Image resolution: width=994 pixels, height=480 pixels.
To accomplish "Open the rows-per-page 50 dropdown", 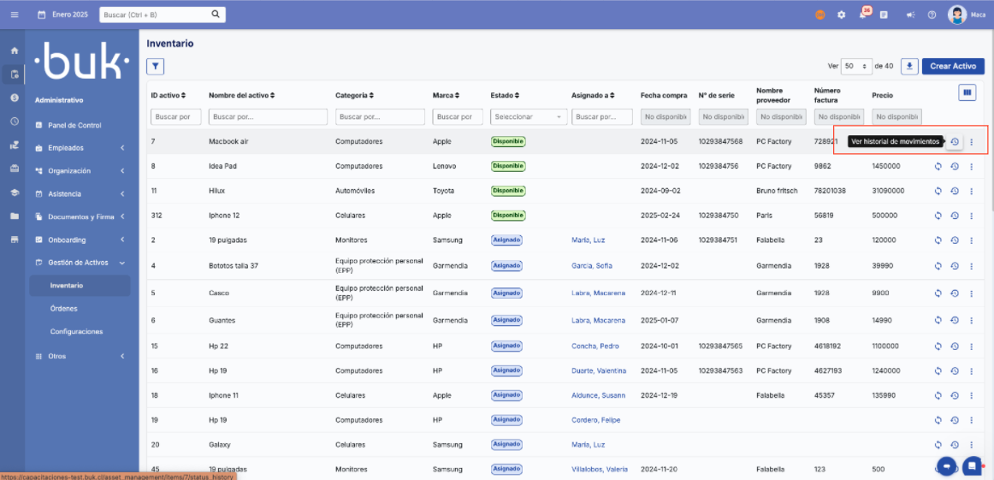I will click(x=856, y=66).
